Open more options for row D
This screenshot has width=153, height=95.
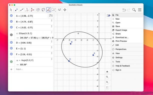tap(52, 42)
